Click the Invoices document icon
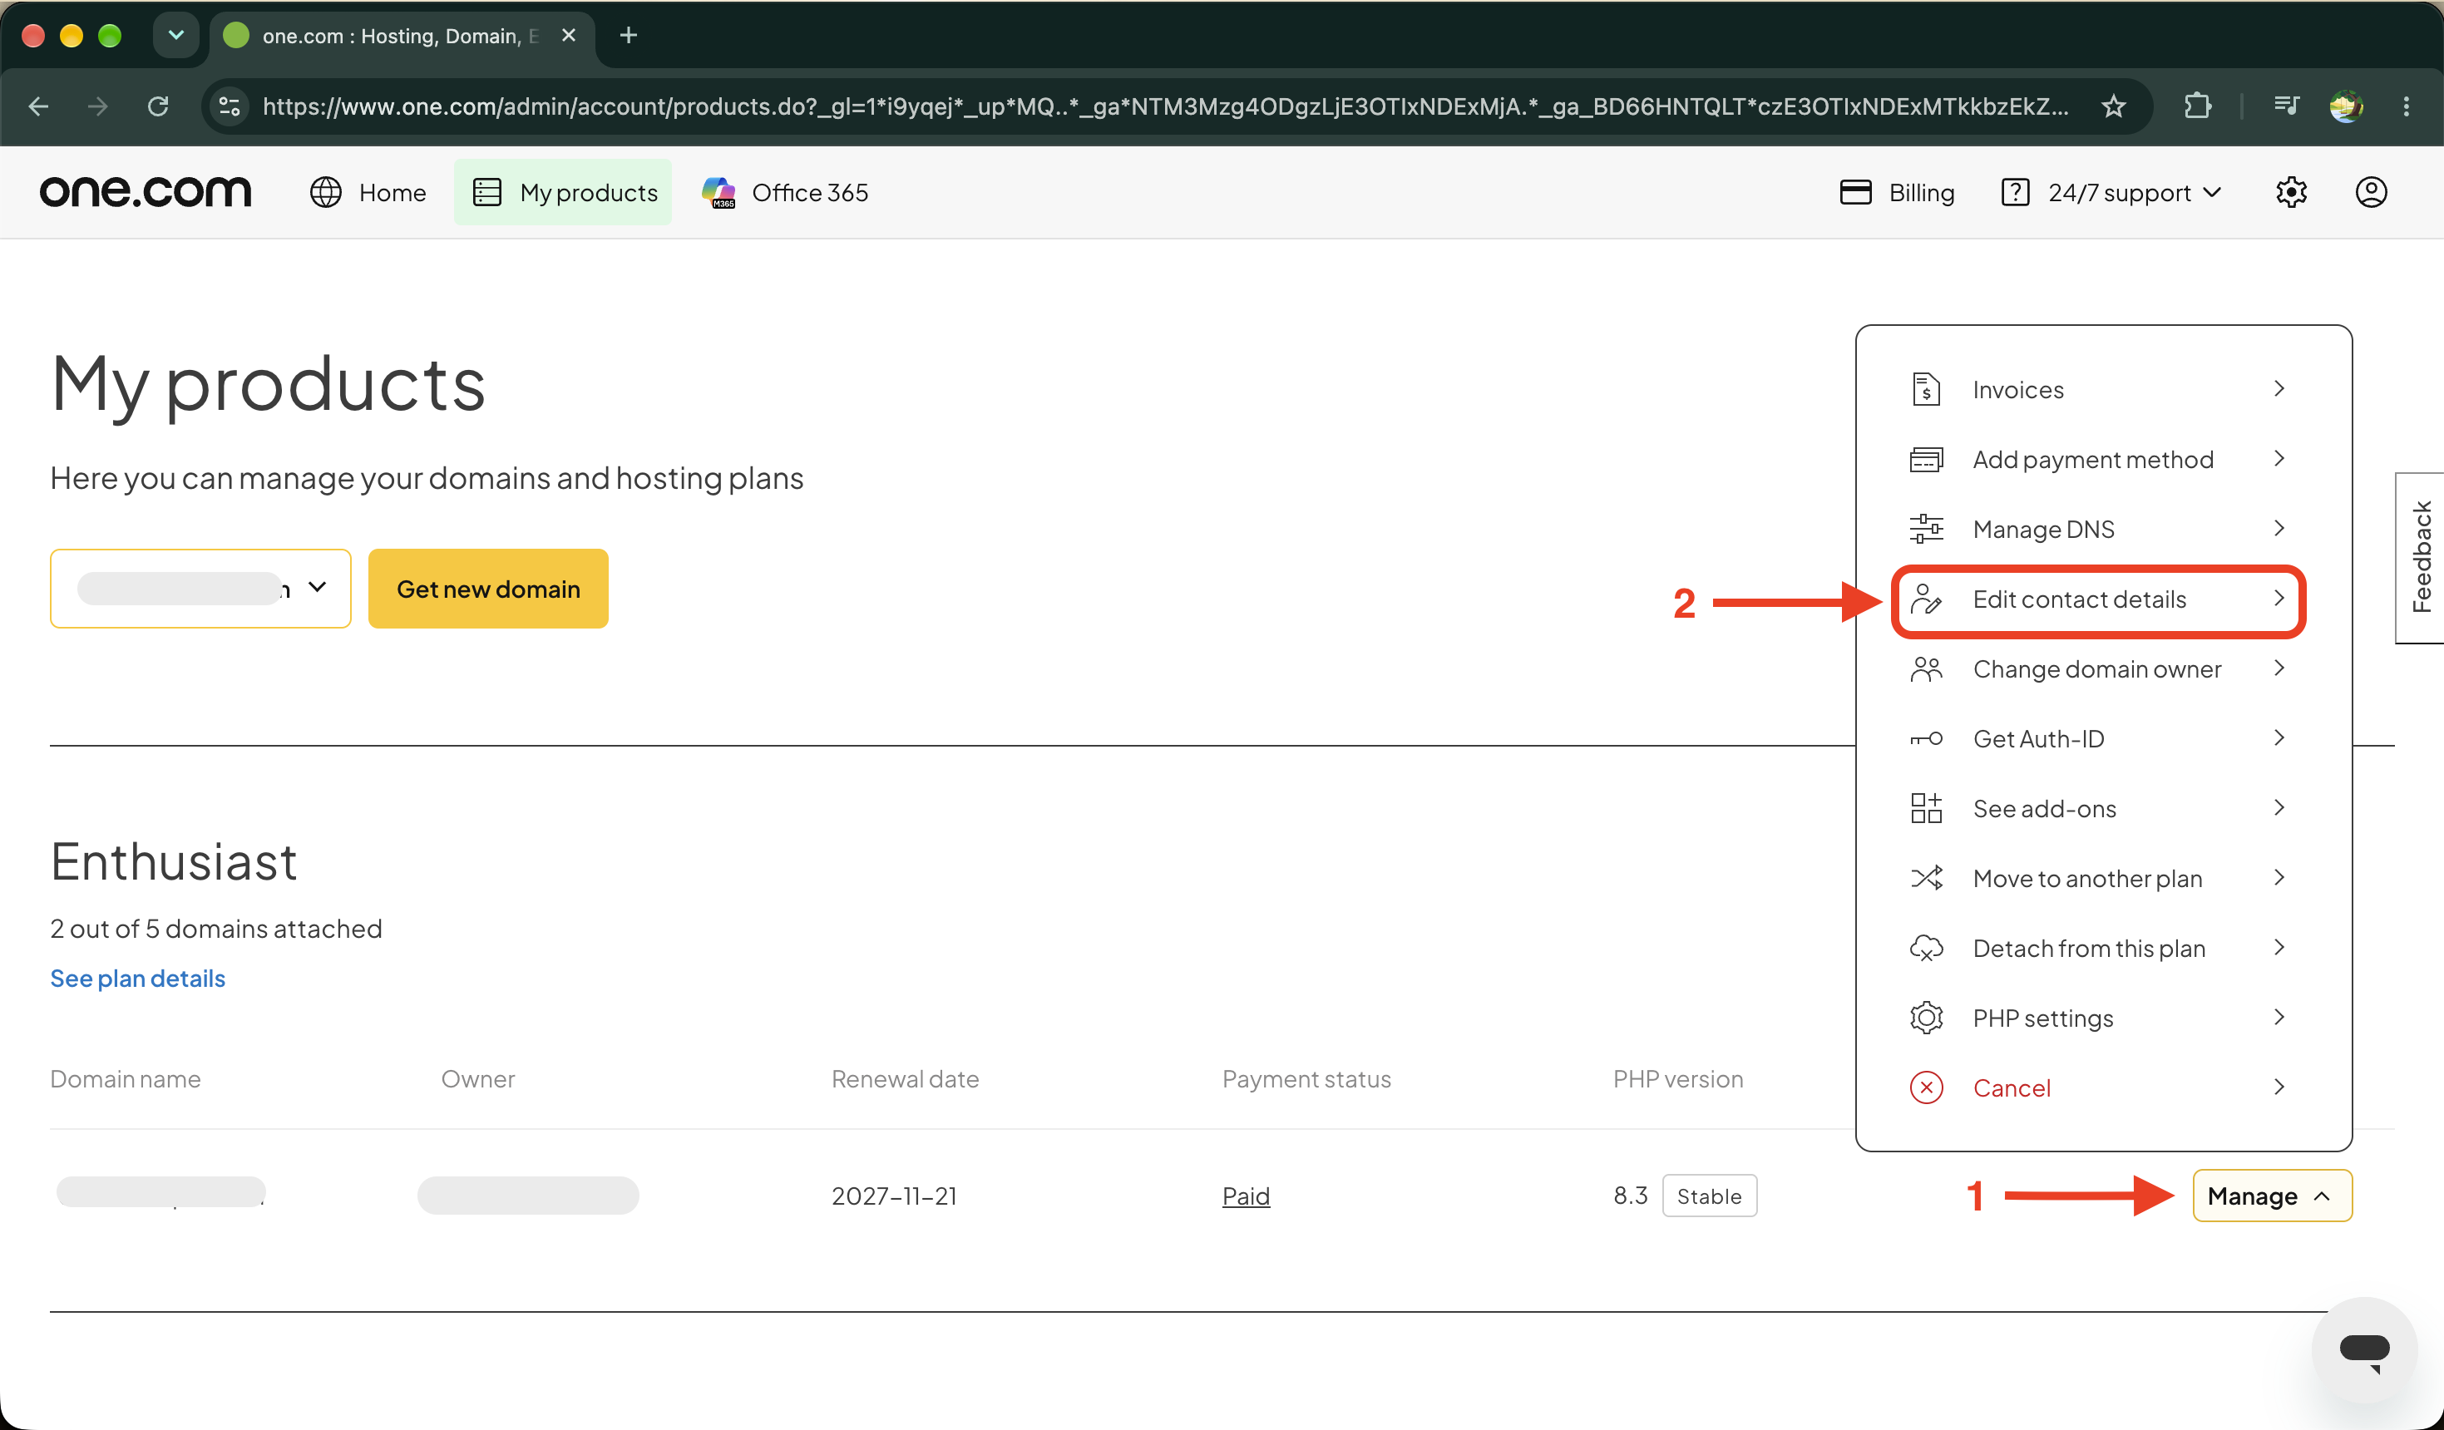Viewport: 2444px width, 1430px height. pos(1926,390)
